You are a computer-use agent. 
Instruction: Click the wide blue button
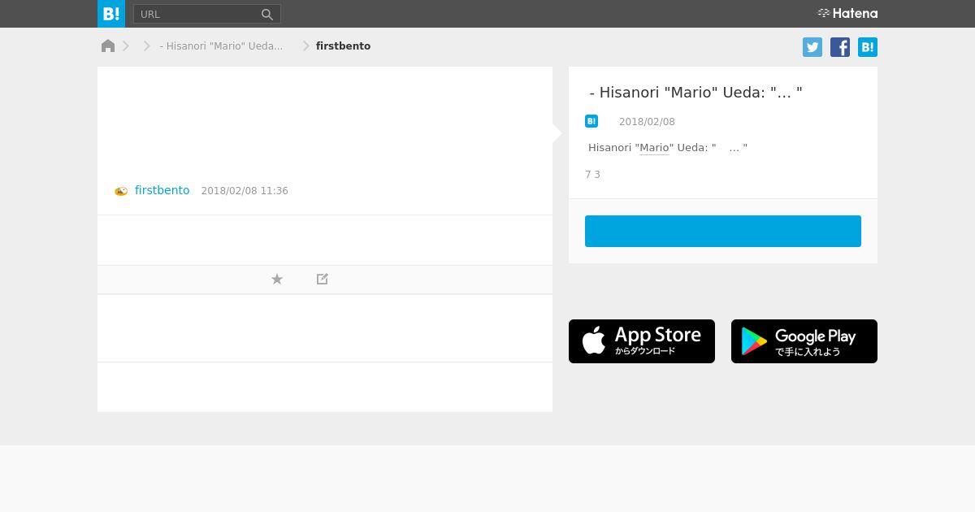[x=723, y=231]
